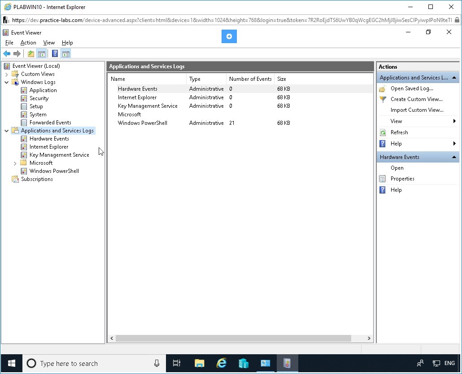Select Hardware Events node in left tree

tap(49, 139)
